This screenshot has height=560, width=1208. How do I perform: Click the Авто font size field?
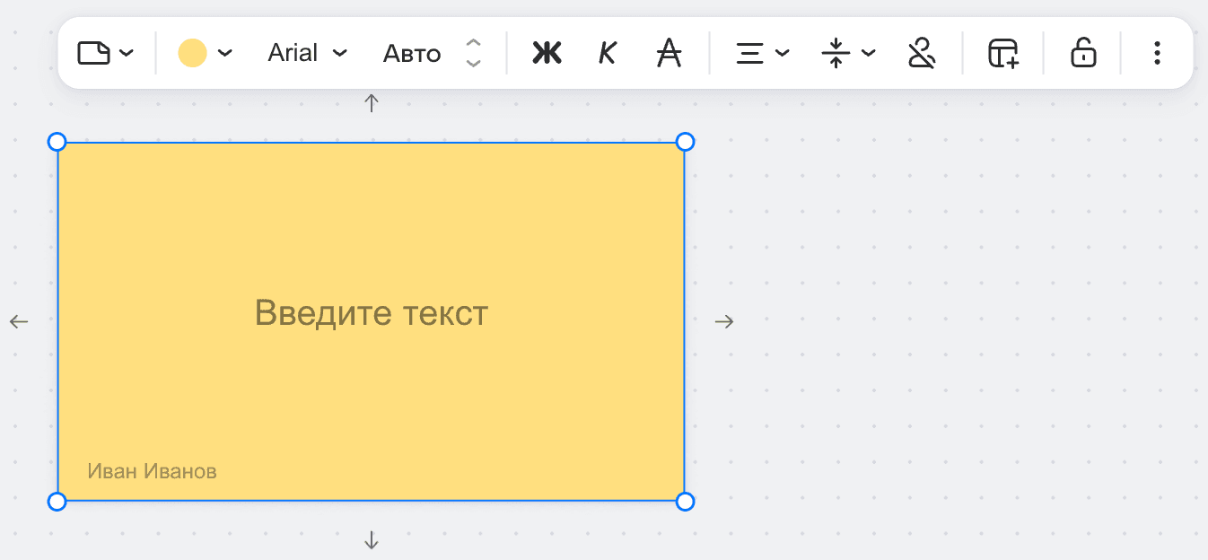coord(412,54)
